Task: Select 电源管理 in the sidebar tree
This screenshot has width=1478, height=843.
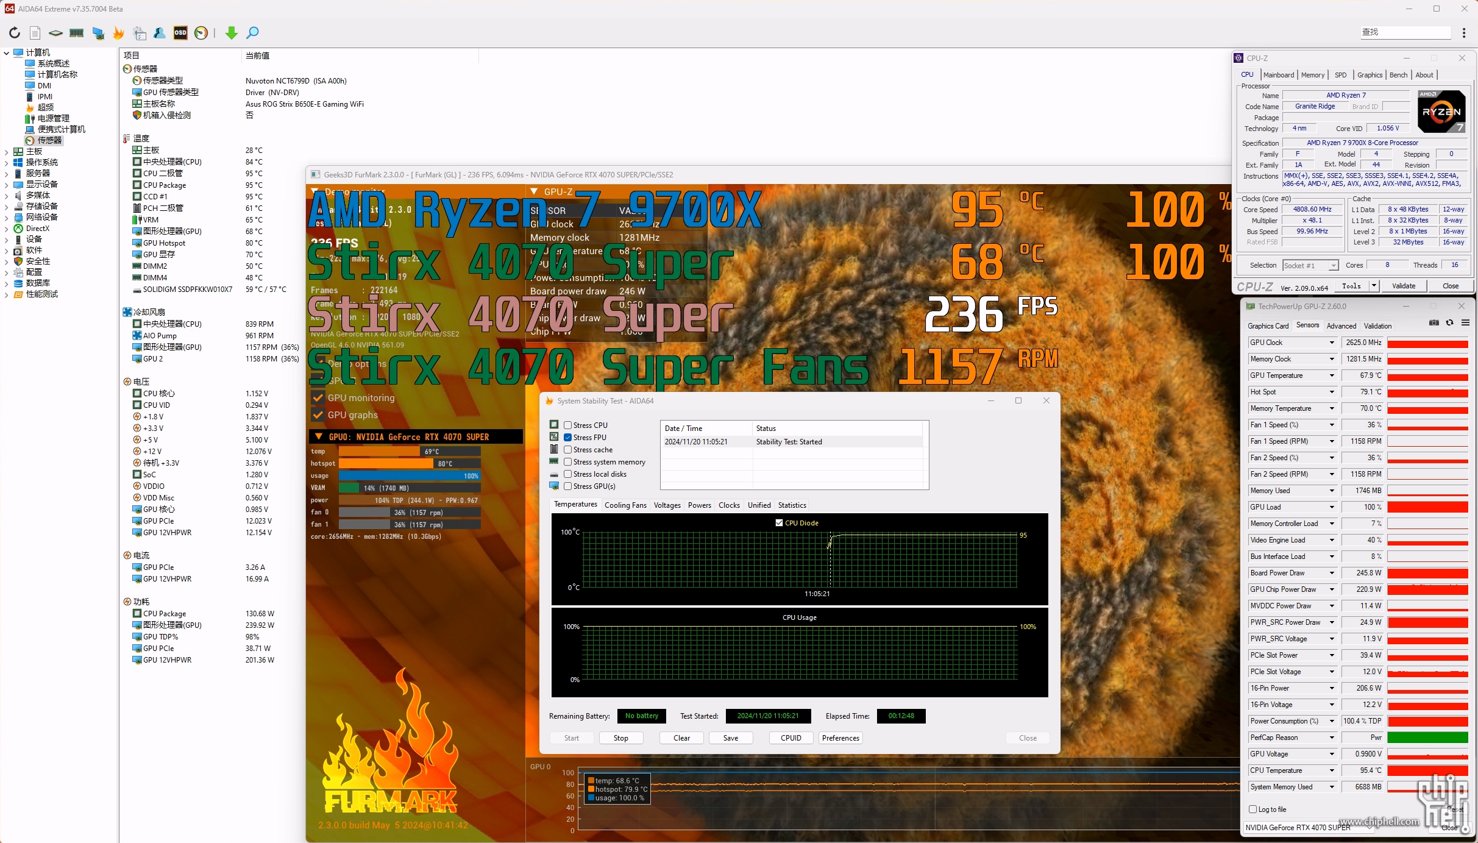Action: 48,118
